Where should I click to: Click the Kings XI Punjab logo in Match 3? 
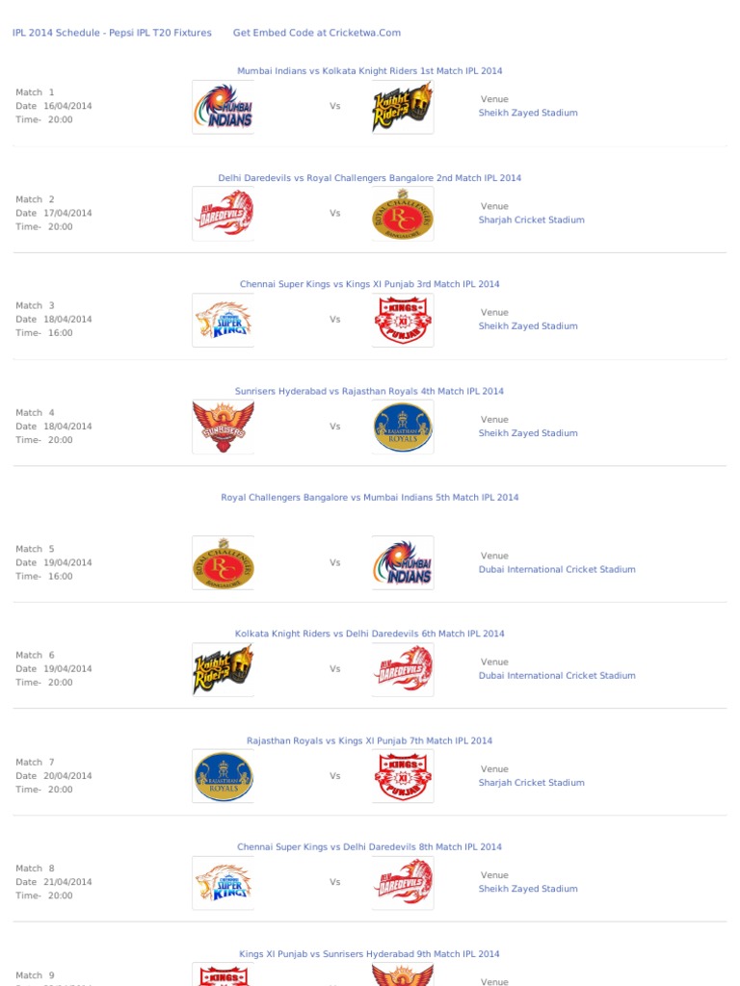403,320
